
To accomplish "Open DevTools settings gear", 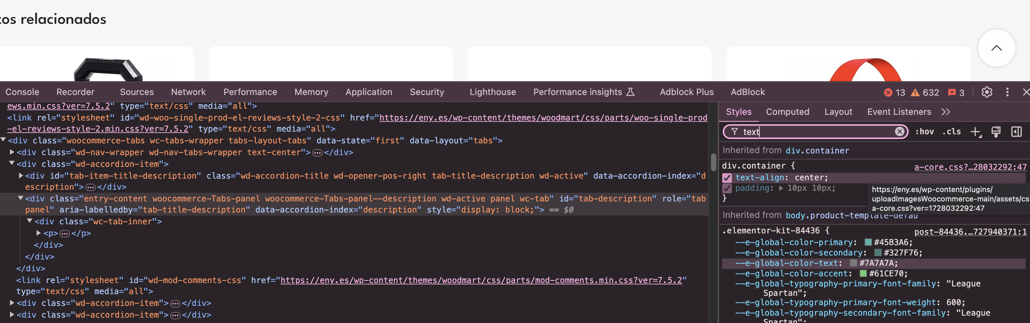I will pyautogui.click(x=986, y=92).
